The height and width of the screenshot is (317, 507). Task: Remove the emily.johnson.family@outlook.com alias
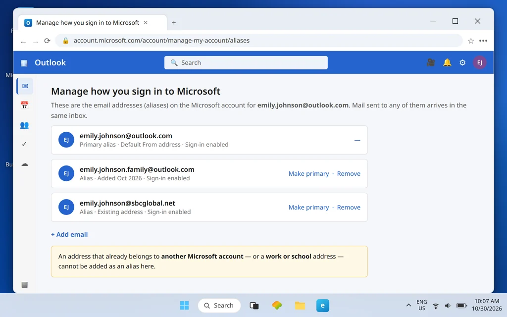[349, 174]
